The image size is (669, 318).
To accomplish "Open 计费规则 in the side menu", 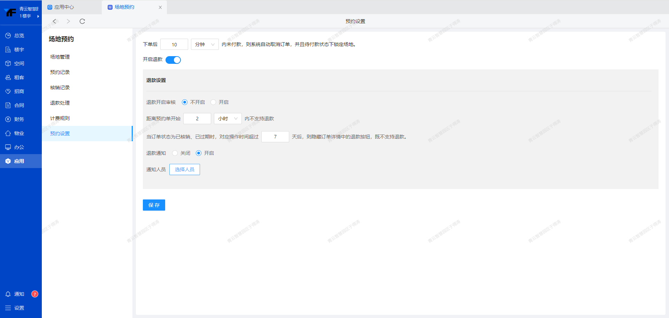I will click(x=60, y=118).
